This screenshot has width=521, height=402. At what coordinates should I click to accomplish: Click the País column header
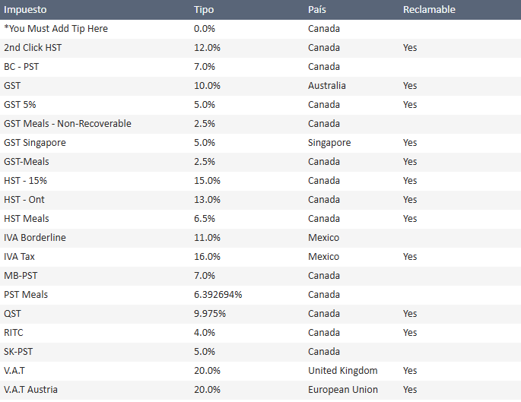[317, 10]
